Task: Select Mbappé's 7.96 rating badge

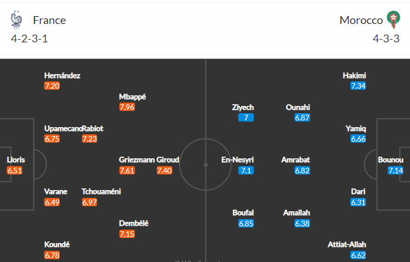Action: [x=127, y=107]
